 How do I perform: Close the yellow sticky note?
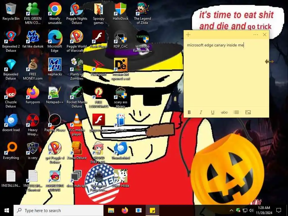point(264,35)
